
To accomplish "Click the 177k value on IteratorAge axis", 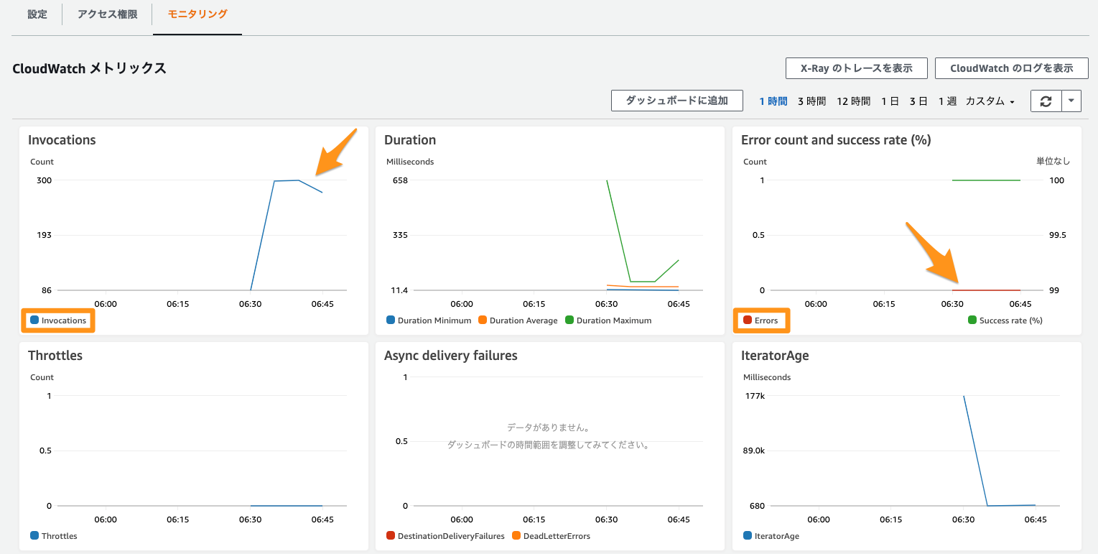I will coord(753,396).
